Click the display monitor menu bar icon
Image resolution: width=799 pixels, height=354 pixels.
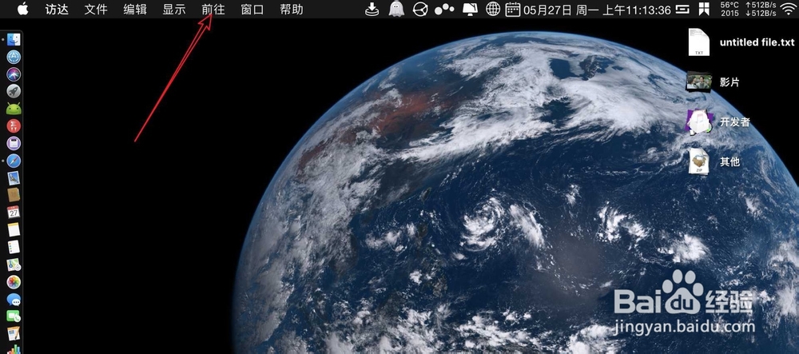click(471, 9)
